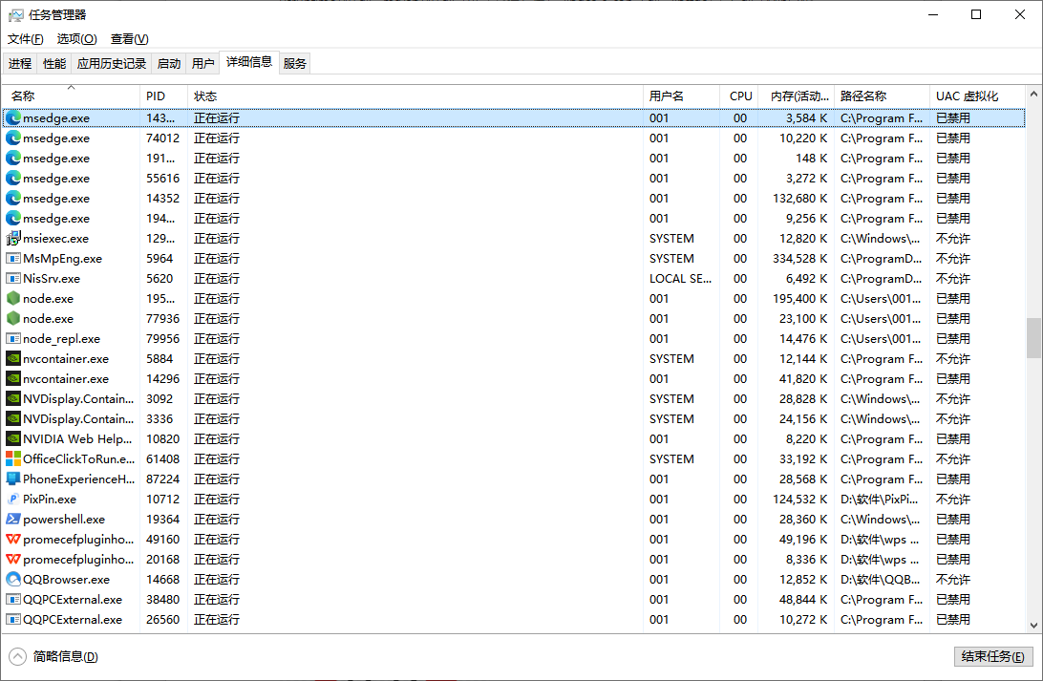The width and height of the screenshot is (1043, 681).
Task: Sort by the 用户名 column header
Action: (x=681, y=96)
